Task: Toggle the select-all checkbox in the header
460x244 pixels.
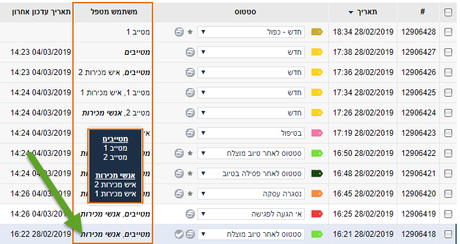Action: coord(448,12)
